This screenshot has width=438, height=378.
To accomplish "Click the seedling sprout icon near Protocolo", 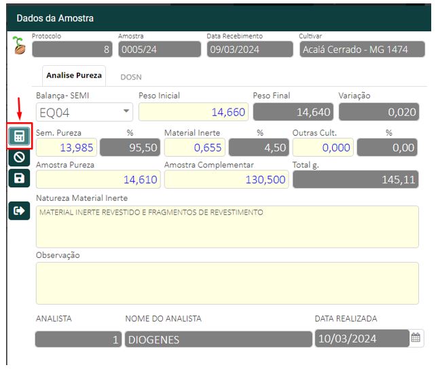I will click(x=19, y=45).
